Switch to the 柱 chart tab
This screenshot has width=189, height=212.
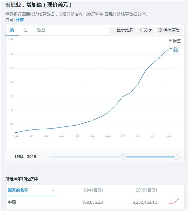coord(25,30)
